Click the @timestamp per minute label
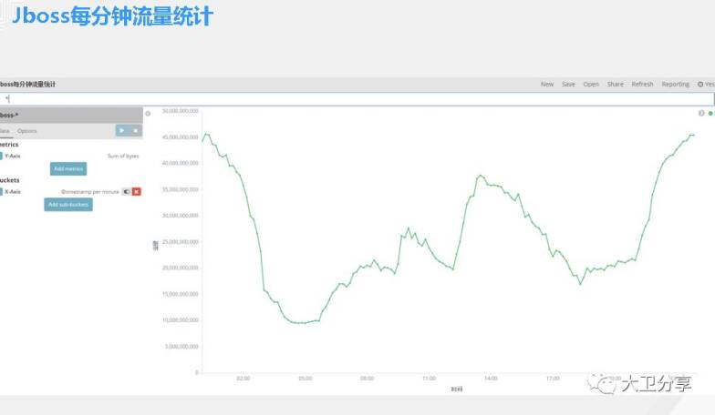The height and width of the screenshot is (415, 715). [89, 191]
